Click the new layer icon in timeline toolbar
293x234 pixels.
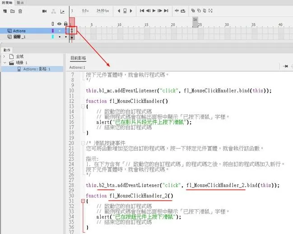(x=5, y=11)
